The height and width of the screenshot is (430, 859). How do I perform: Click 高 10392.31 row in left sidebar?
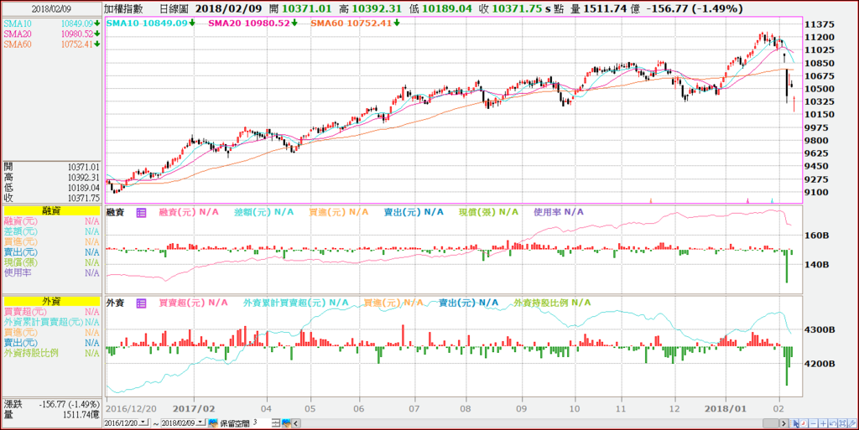(51, 177)
